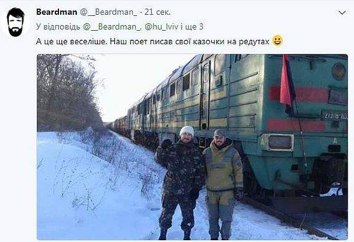
Task: Open the Beardman display name link
Action: (57, 12)
